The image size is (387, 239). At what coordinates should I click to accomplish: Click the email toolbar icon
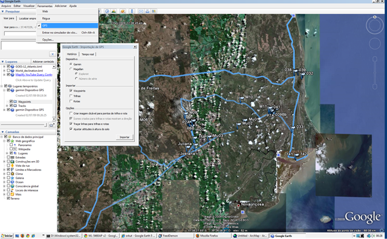(x=141, y=11)
